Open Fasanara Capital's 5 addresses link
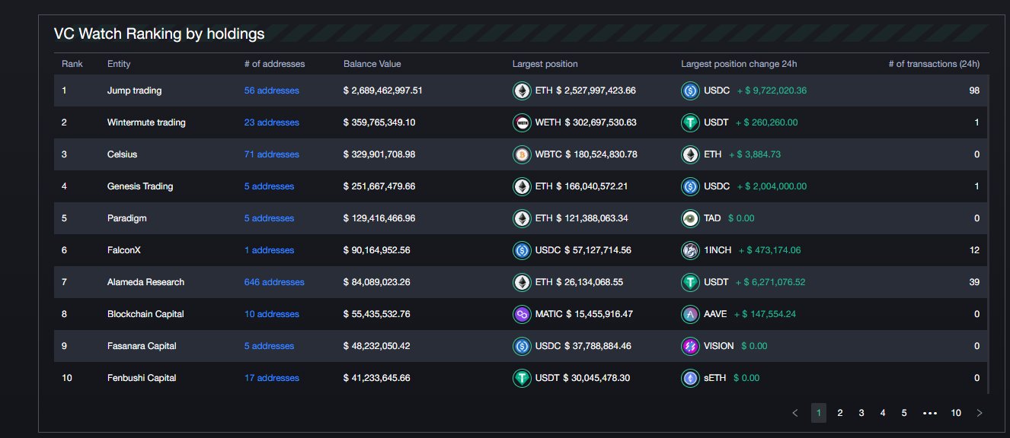1010x438 pixels. pyautogui.click(x=269, y=346)
